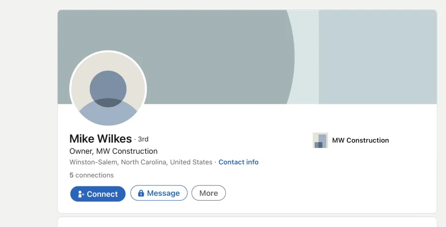Click the Winston-Salem, North Carolina location text
The width and height of the screenshot is (446, 227).
[141, 162]
